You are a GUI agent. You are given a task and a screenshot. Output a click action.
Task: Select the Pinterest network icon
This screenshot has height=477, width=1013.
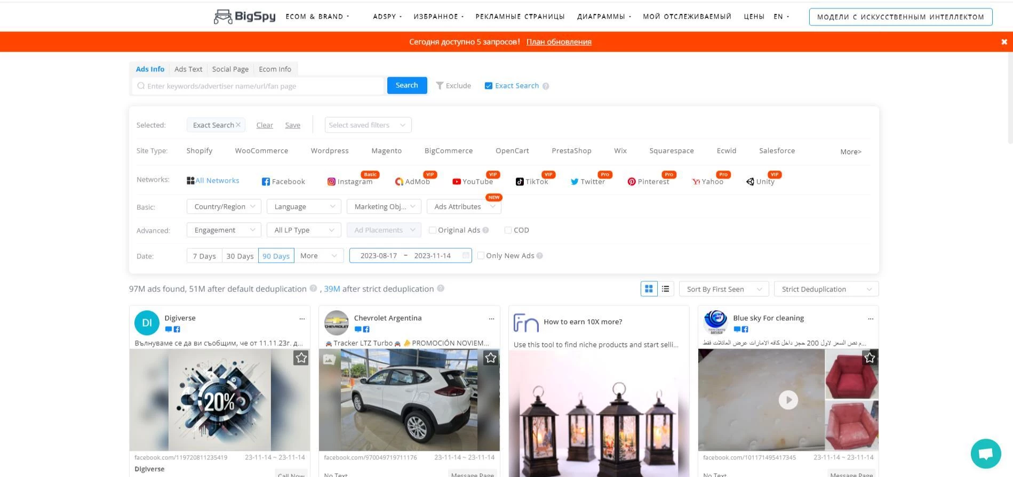tap(632, 182)
